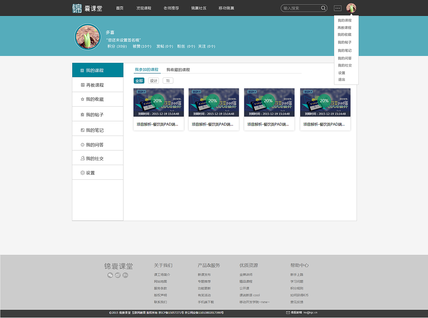Screen dimensions: 428x318
Task: Select the 全部 filter tag
Action: [x=139, y=81]
